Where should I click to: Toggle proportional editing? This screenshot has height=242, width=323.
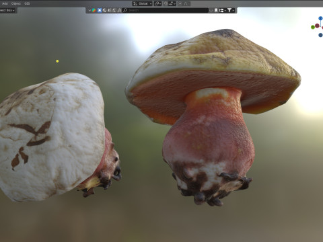[x=180, y=3]
